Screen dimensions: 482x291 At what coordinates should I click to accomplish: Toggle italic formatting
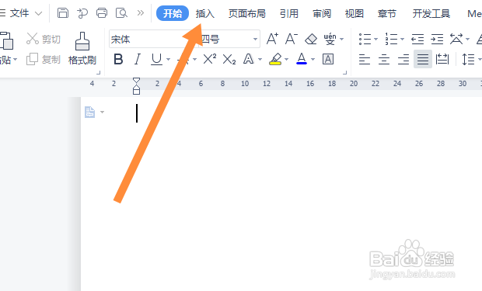[138, 59]
